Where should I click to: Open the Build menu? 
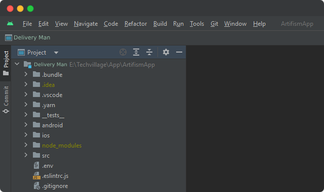(160, 24)
